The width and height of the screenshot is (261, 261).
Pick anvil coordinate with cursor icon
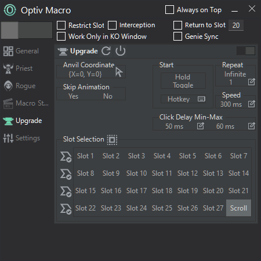tap(119, 72)
